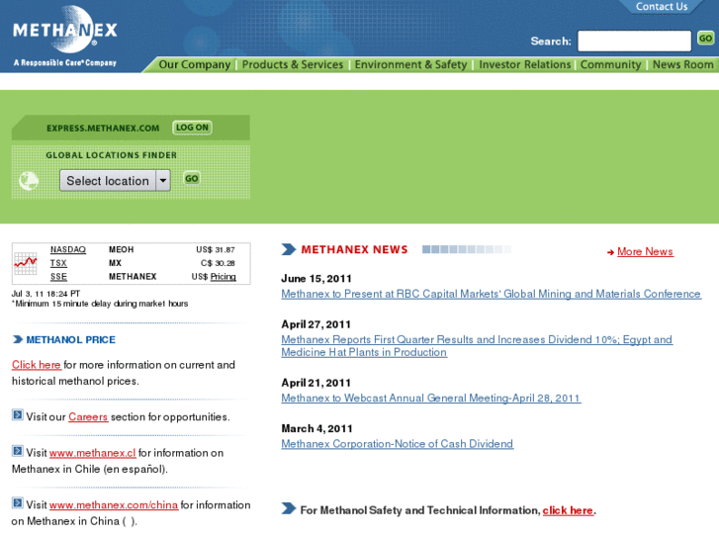Click the red arrow beside More News
Viewport: 719px width, 539px height.
[610, 252]
